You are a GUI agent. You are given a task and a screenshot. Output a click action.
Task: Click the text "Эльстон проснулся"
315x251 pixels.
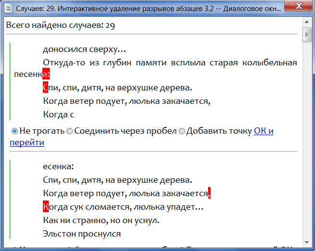[x=81, y=234]
